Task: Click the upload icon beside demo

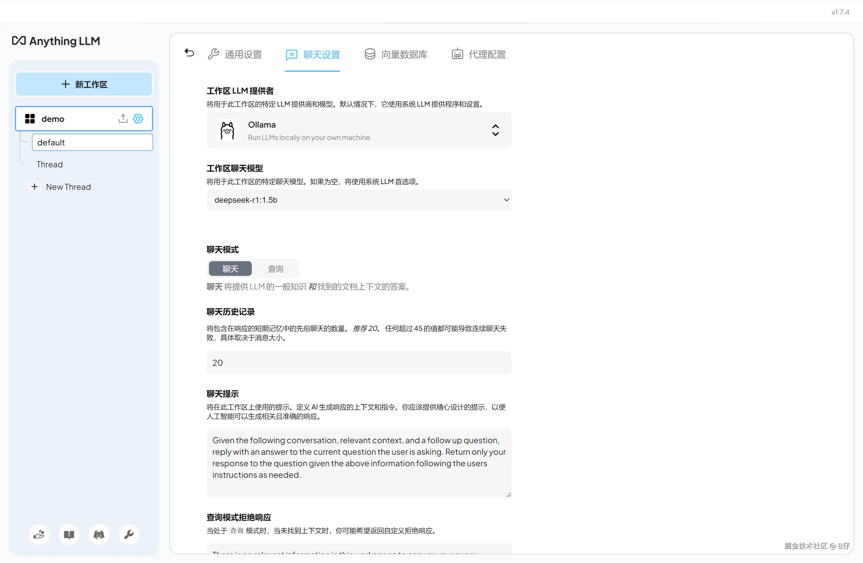Action: [123, 118]
